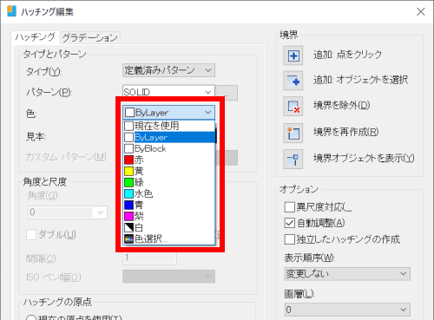Choose the 色選択... color wheel entry
The width and height of the screenshot is (434, 320).
[x=169, y=239]
